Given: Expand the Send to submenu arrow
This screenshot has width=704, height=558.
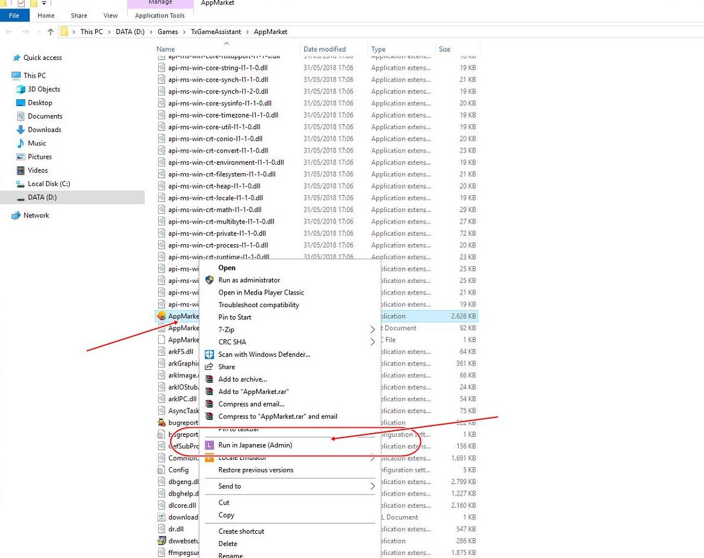Looking at the screenshot, I should 372,486.
